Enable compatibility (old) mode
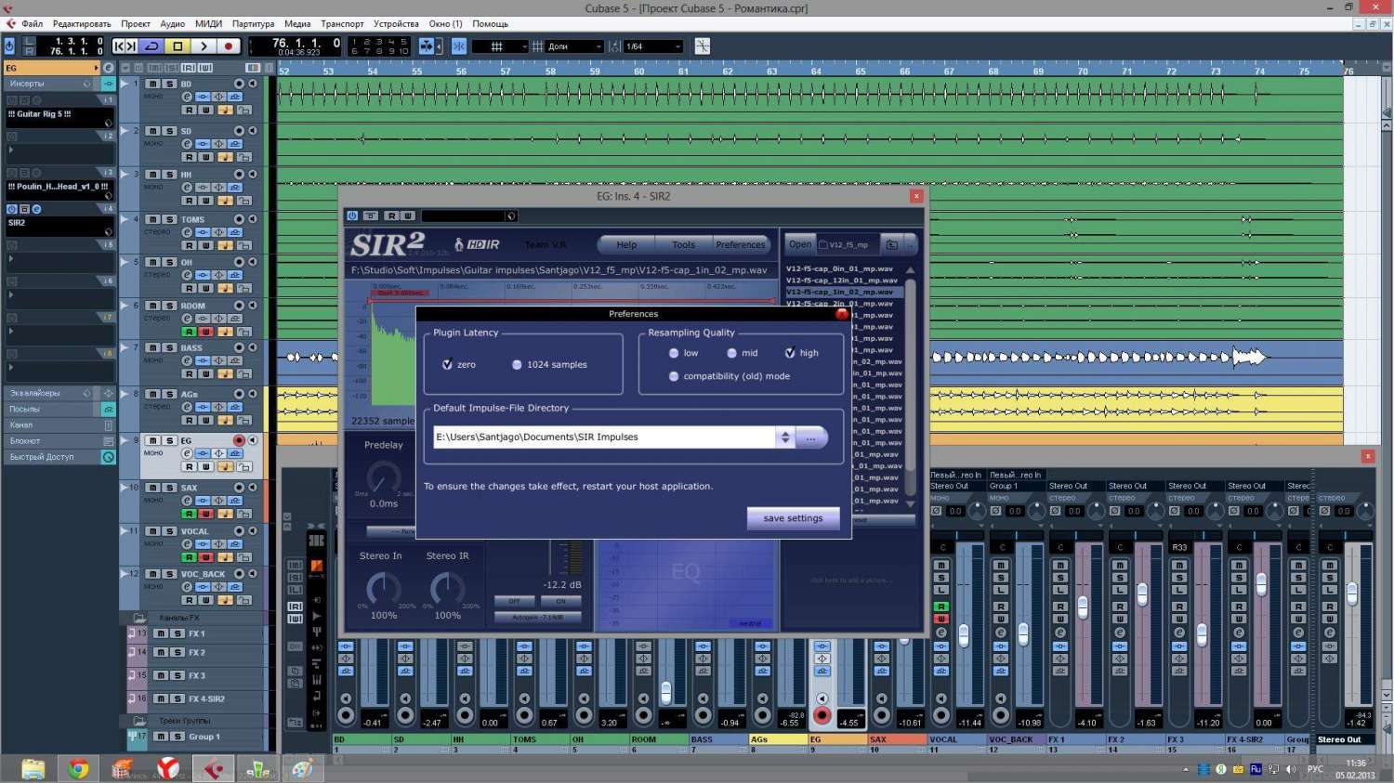This screenshot has width=1394, height=783. [x=674, y=376]
